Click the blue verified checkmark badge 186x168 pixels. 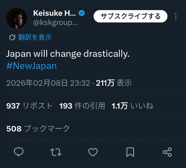point(82,13)
